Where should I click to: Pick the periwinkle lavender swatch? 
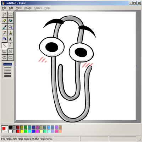[x=53, y=131]
